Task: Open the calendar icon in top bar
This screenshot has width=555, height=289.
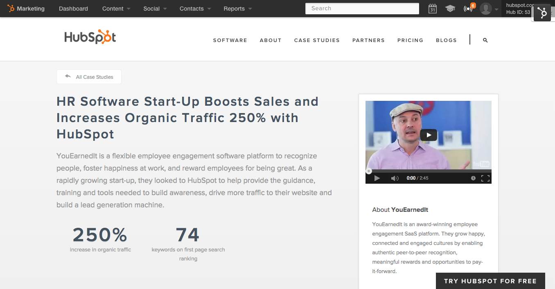Action: 433,9
